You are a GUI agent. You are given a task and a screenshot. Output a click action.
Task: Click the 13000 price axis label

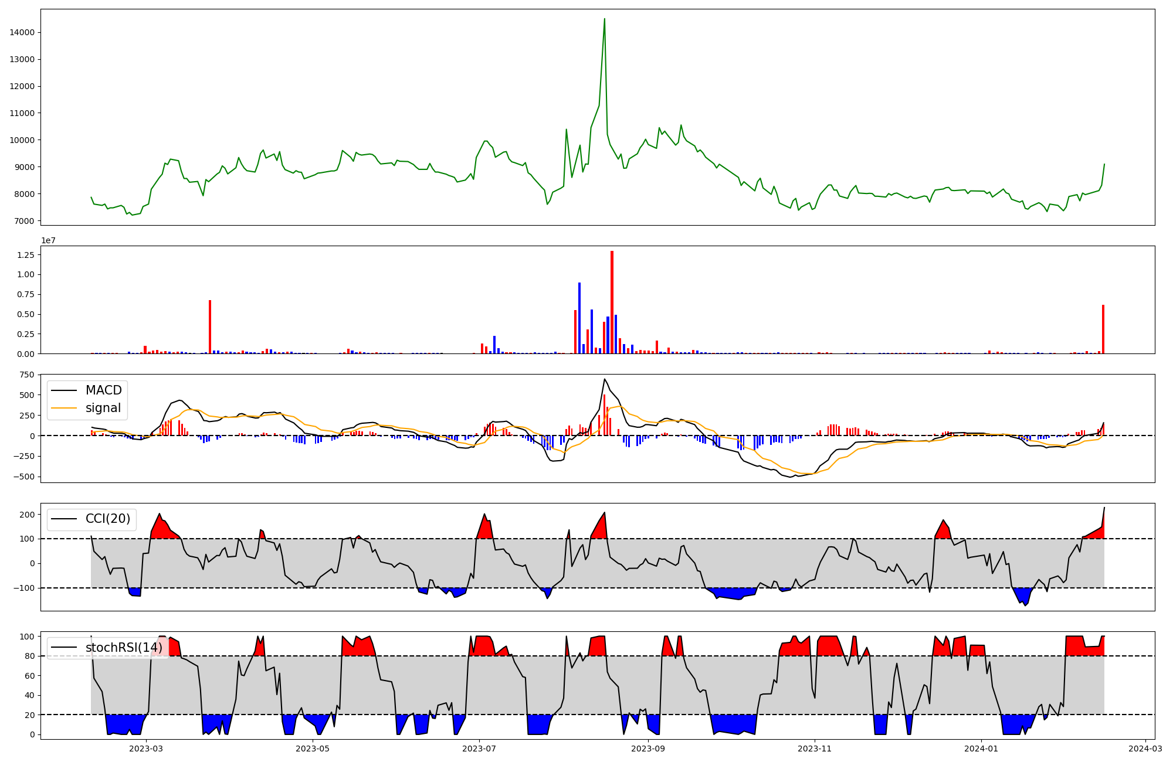[22, 60]
